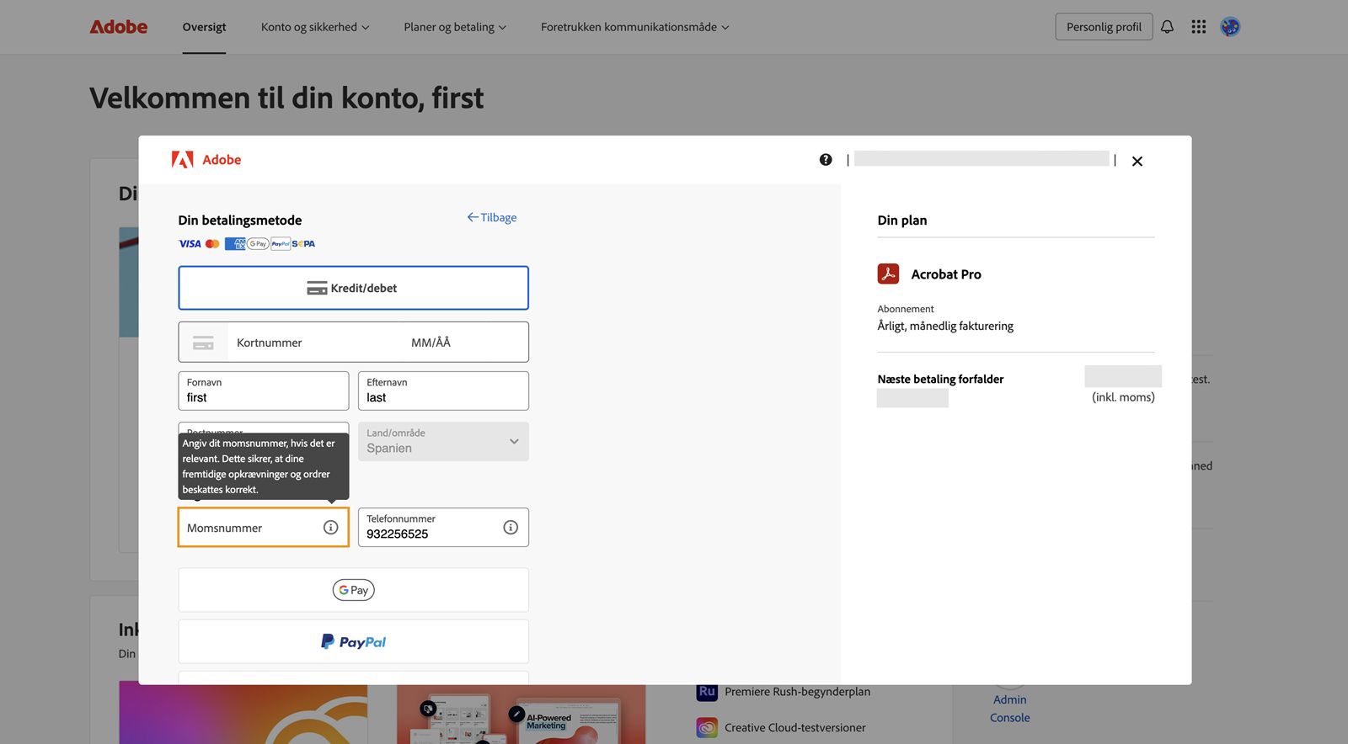This screenshot has width=1348, height=744.
Task: Click Premiere Rush-begynderplan text
Action: (x=797, y=692)
